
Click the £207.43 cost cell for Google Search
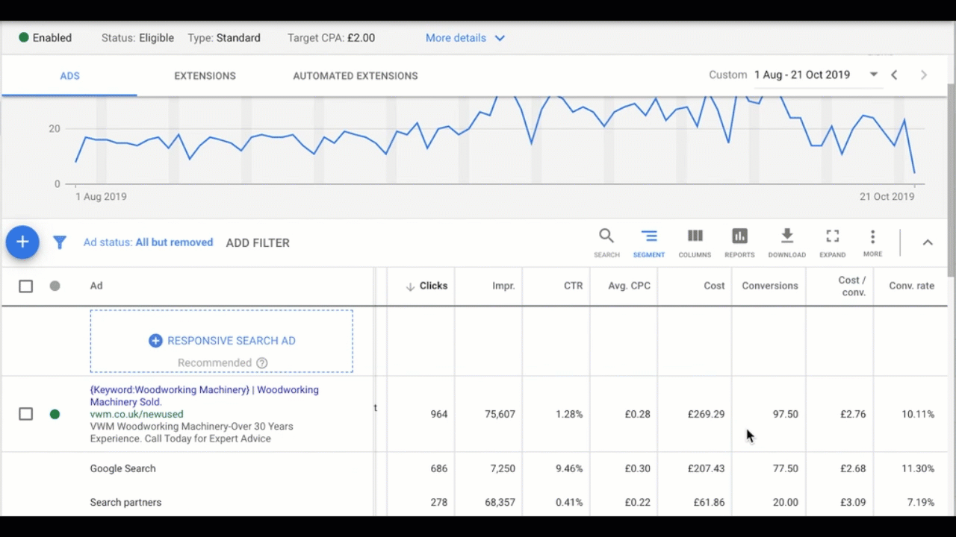[x=706, y=469]
